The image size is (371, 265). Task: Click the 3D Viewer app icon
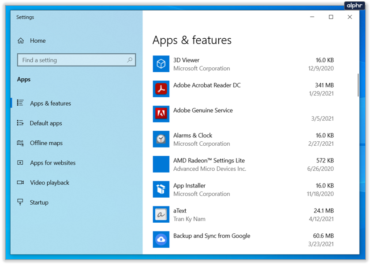click(161, 64)
